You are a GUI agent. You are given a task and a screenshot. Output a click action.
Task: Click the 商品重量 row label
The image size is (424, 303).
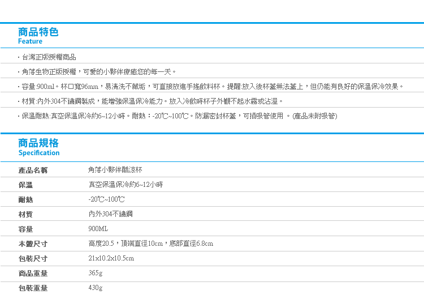[x=33, y=273]
